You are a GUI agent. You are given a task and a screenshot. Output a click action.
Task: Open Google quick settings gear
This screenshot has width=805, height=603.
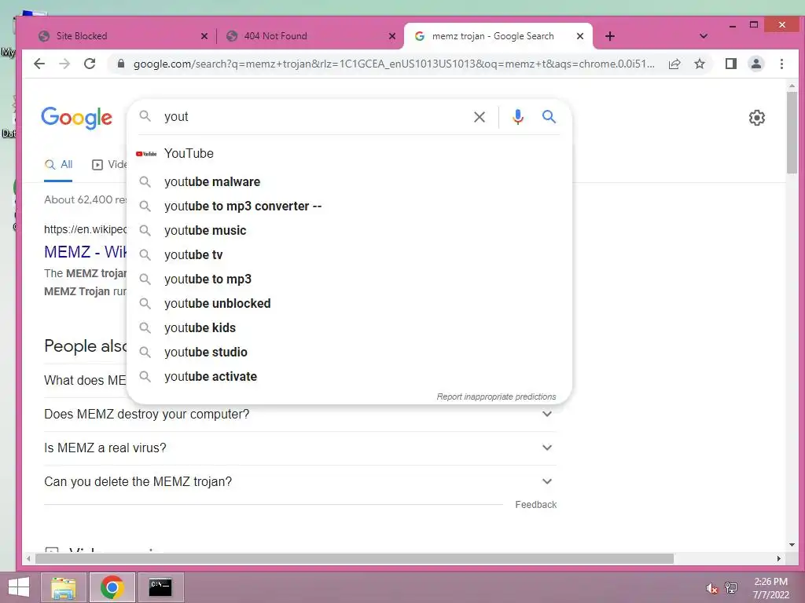coord(757,118)
